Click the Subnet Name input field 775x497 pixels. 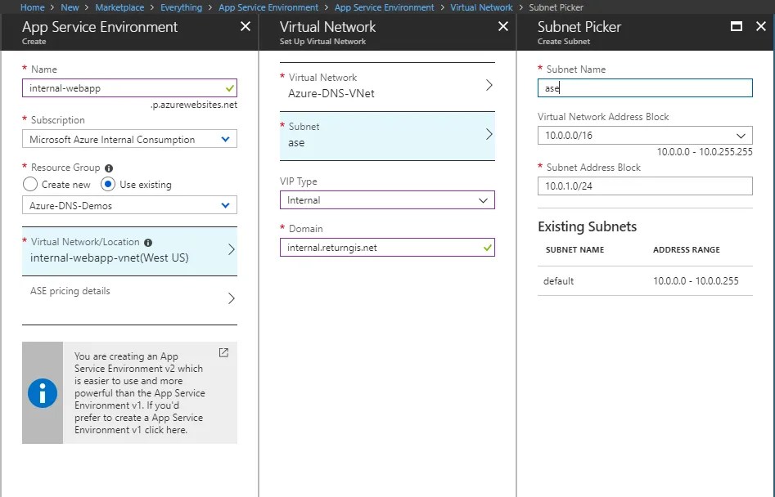[x=645, y=88]
